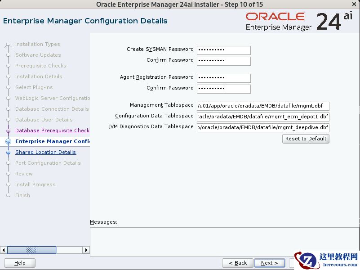Click the step bullet beside Enterprise Manager Configuration
Viewport: 360px width, 270px height.
coord(8,142)
